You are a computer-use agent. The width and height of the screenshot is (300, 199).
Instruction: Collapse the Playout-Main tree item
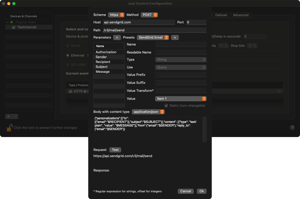(x=8, y=22)
